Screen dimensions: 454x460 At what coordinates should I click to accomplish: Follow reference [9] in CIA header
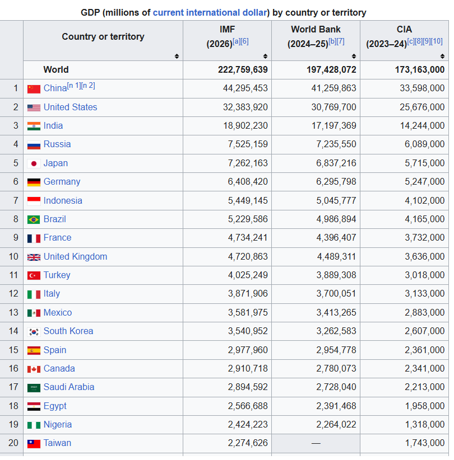(427, 41)
